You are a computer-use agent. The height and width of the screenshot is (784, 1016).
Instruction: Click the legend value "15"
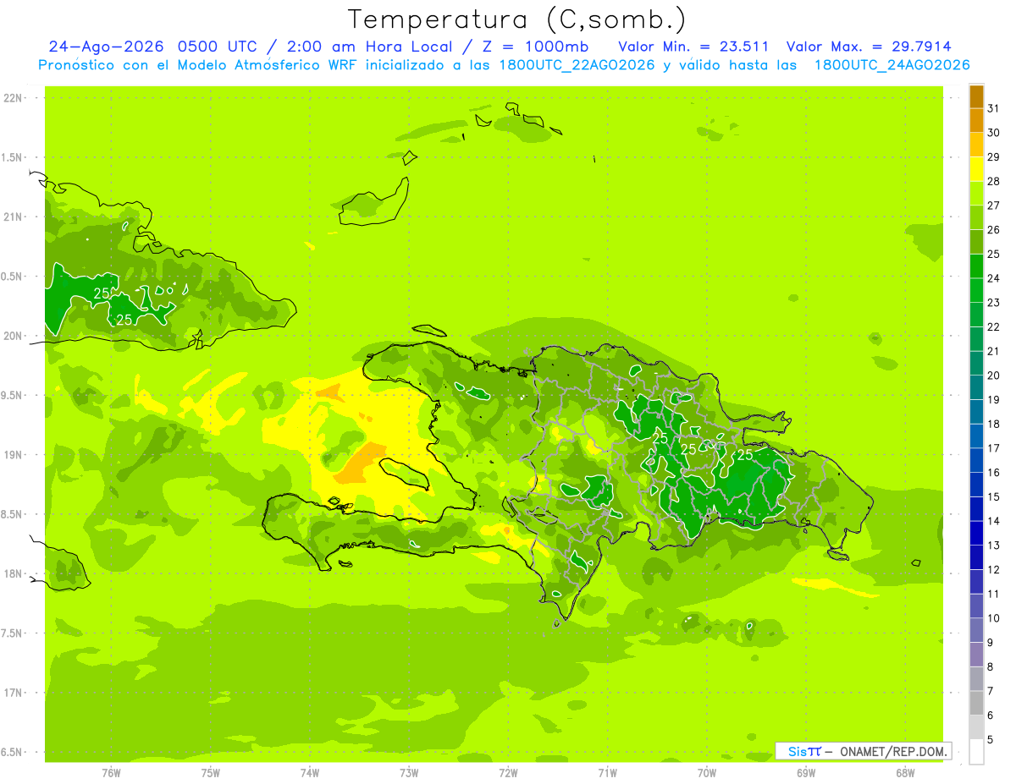(993, 496)
